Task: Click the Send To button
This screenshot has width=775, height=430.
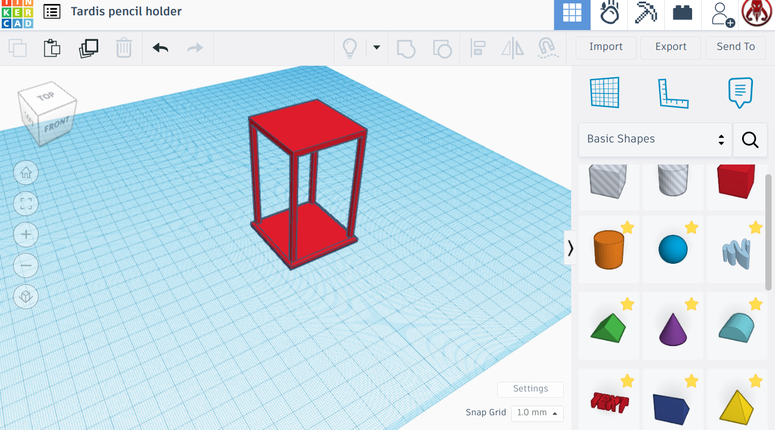Action: 736,47
